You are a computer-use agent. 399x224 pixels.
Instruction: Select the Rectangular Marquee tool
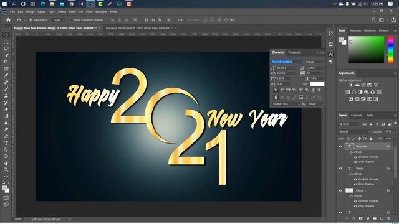[6, 42]
